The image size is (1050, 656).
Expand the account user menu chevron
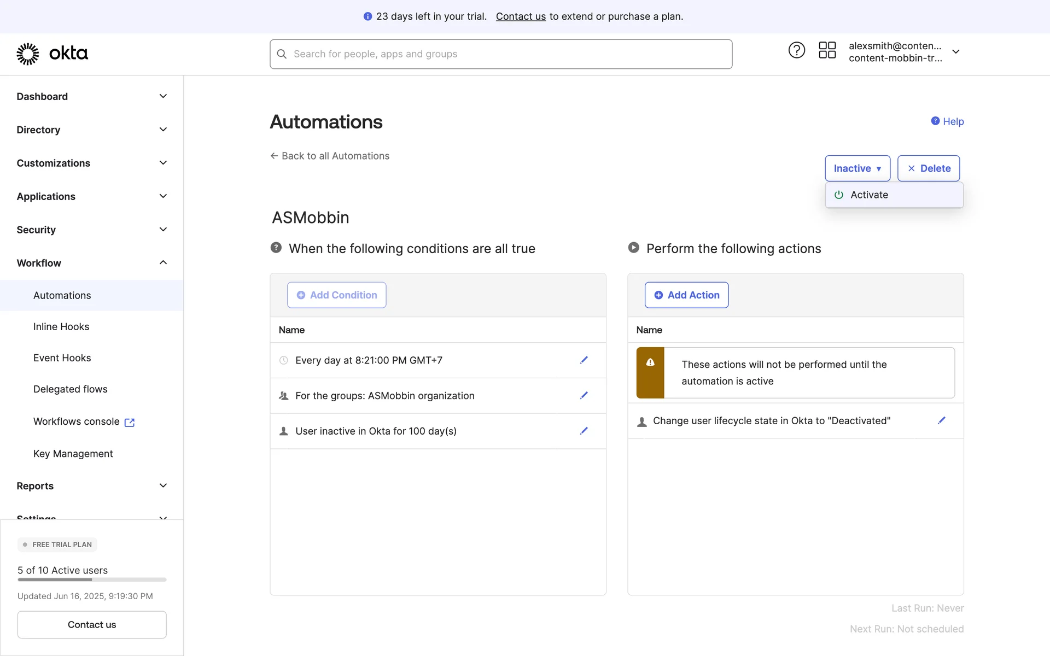pyautogui.click(x=956, y=51)
